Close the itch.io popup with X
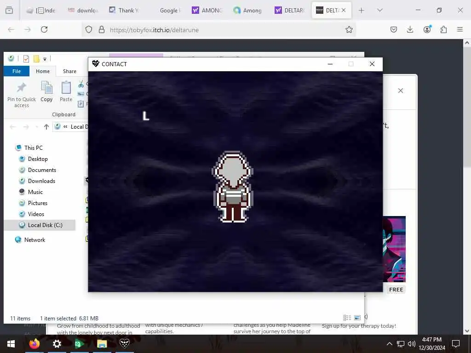The height and width of the screenshot is (353, 471). coord(401,91)
